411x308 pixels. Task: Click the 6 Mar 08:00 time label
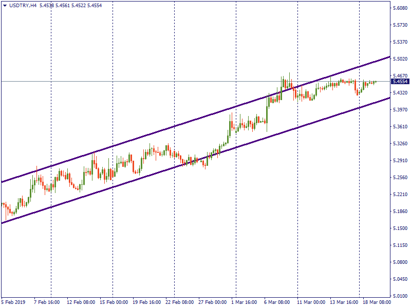point(277,302)
